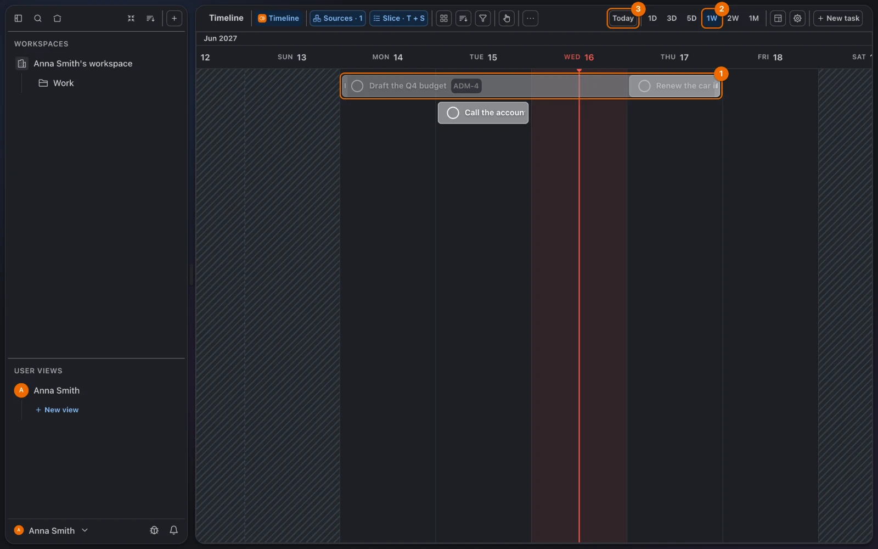Open notifications bell
Viewport: 878px width, 549px height.
pyautogui.click(x=173, y=530)
